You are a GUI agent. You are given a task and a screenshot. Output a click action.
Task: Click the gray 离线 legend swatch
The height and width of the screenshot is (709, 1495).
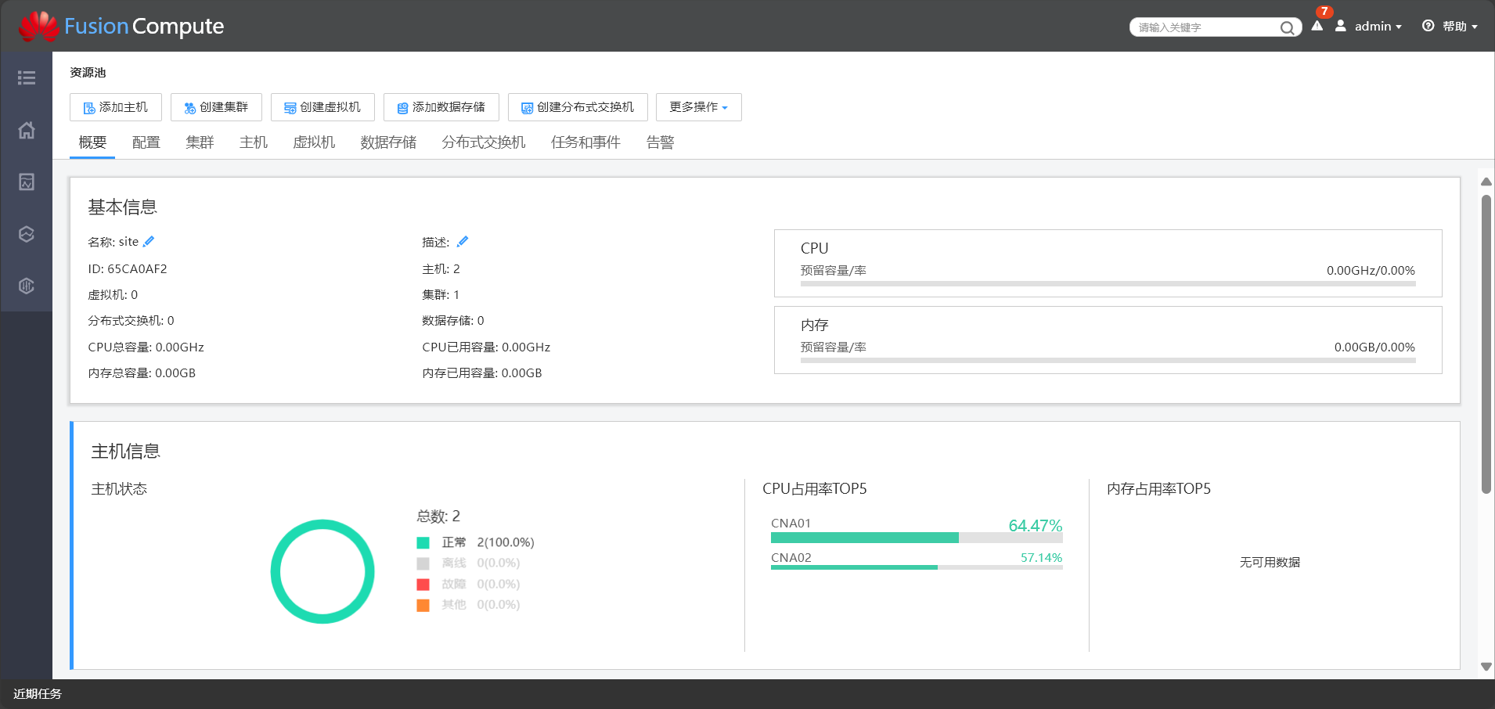(423, 563)
